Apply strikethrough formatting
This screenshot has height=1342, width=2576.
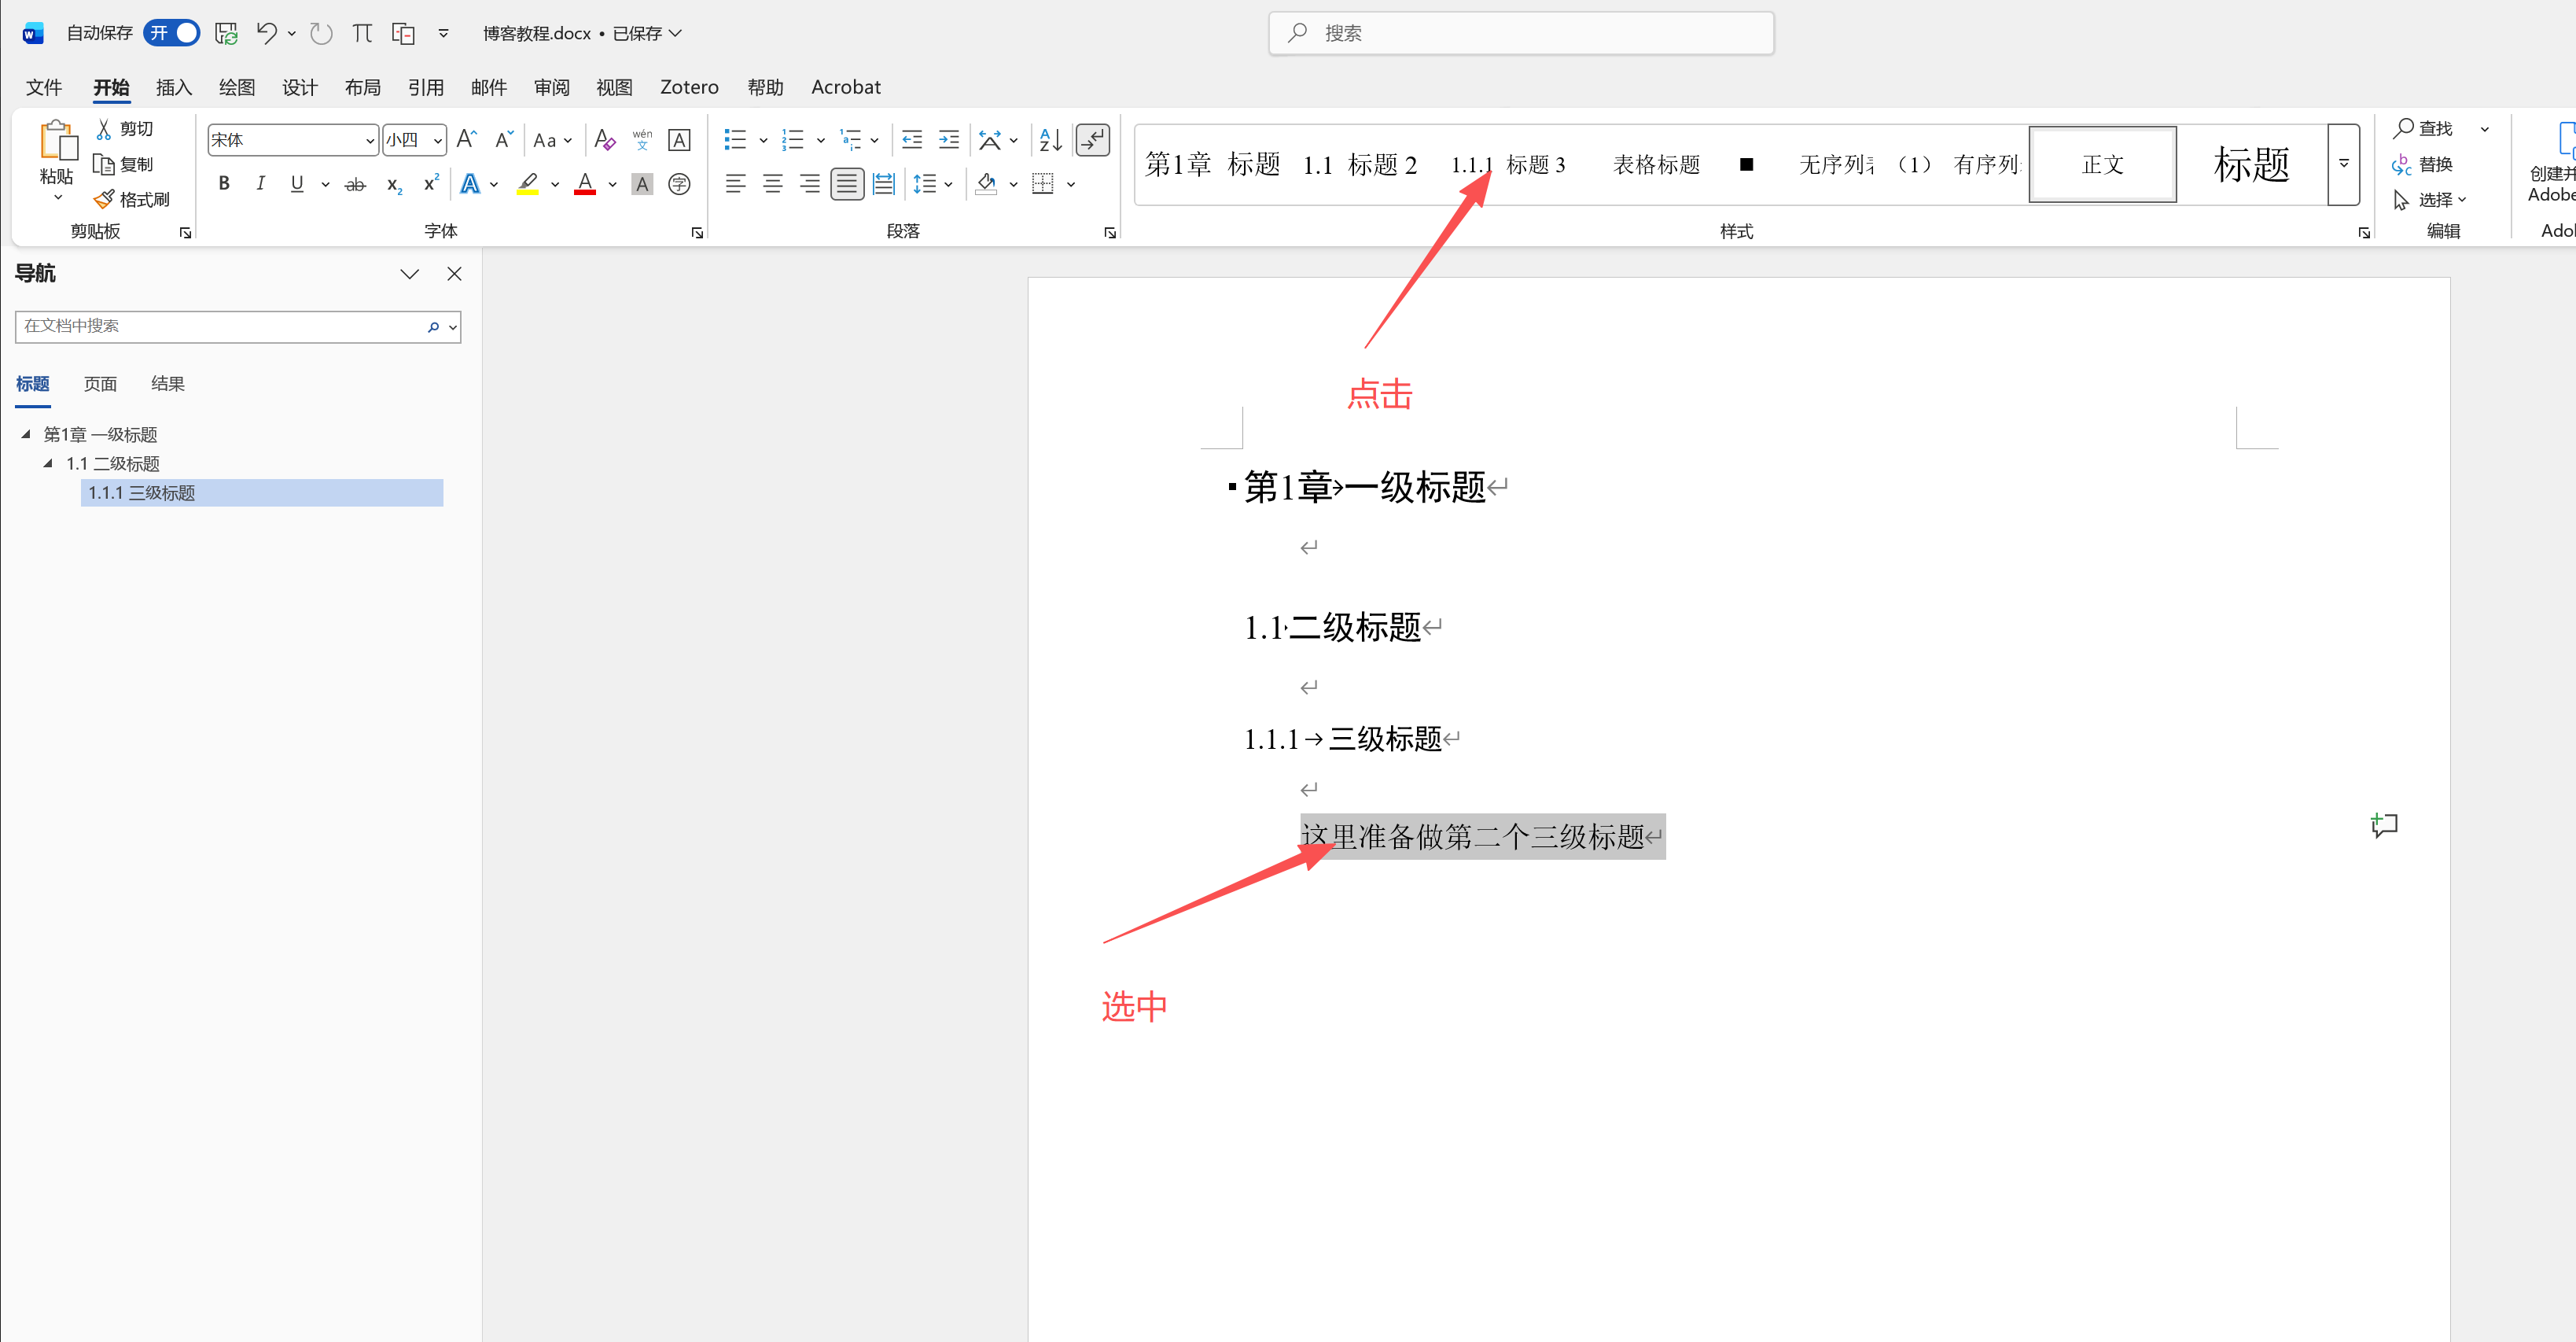[x=355, y=184]
